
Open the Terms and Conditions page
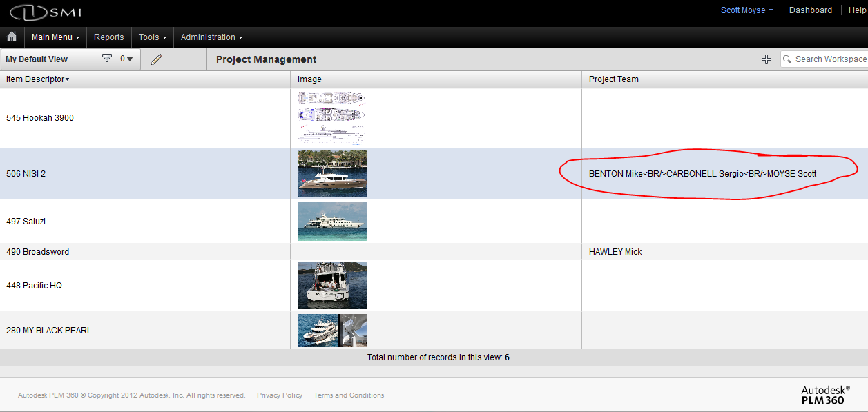[349, 395]
